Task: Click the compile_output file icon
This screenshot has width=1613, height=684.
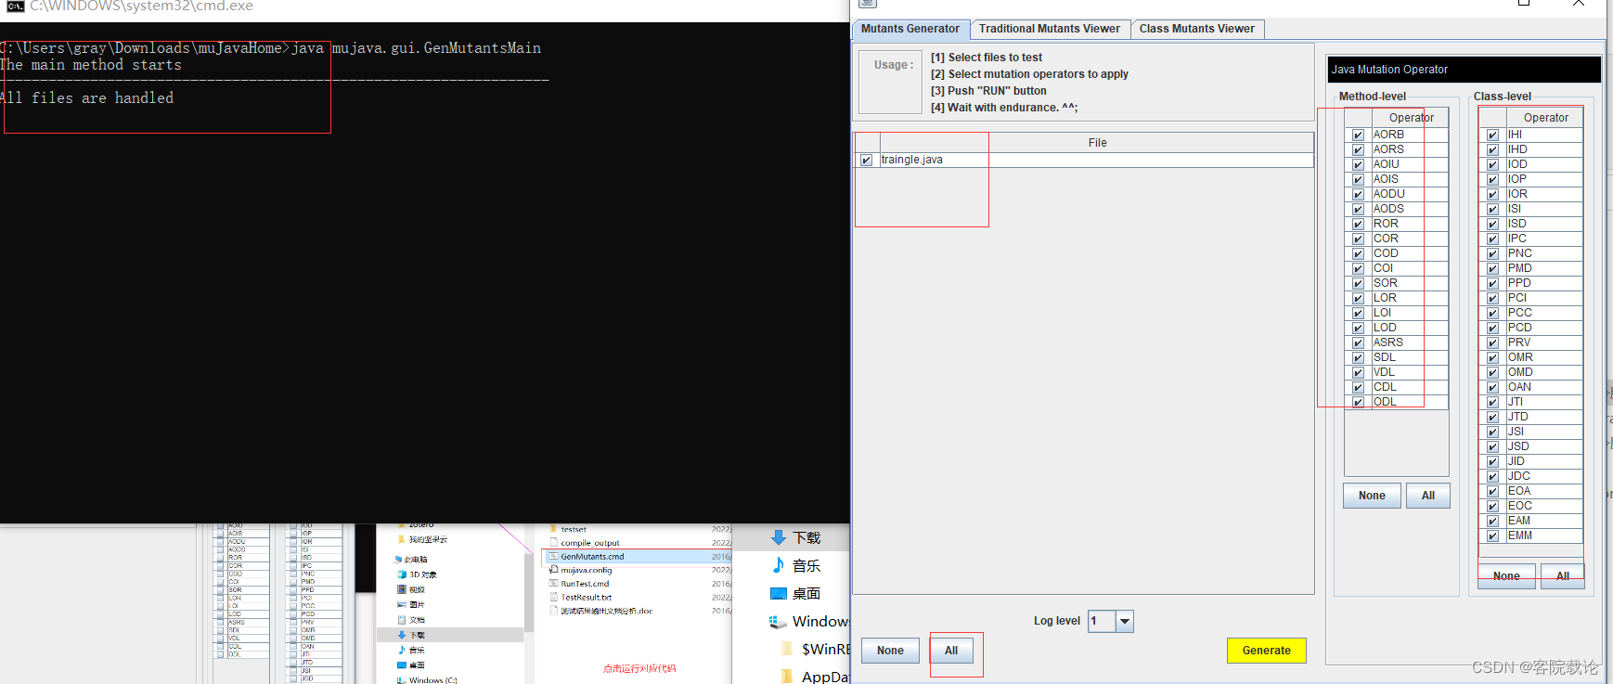Action: 554,543
